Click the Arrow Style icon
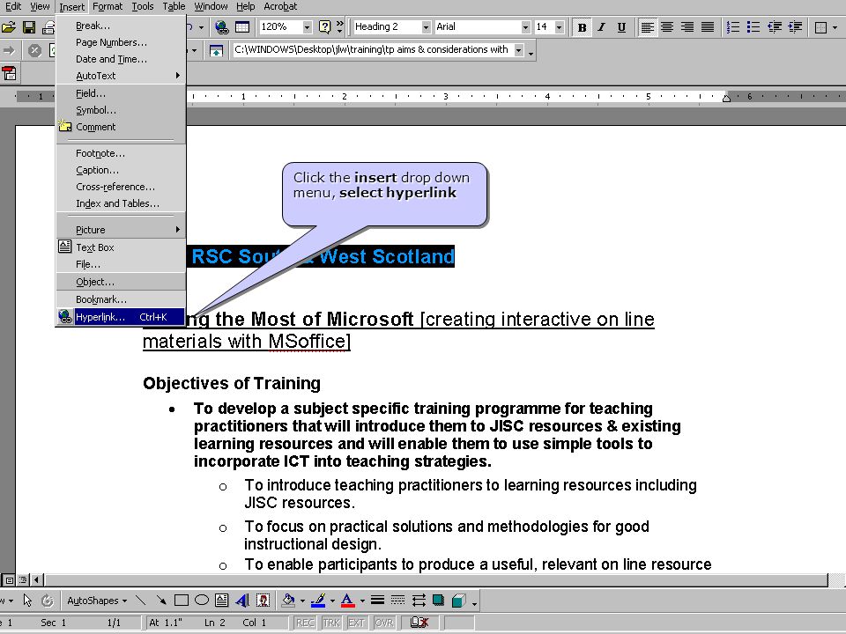Image resolution: width=846 pixels, height=634 pixels. click(418, 601)
